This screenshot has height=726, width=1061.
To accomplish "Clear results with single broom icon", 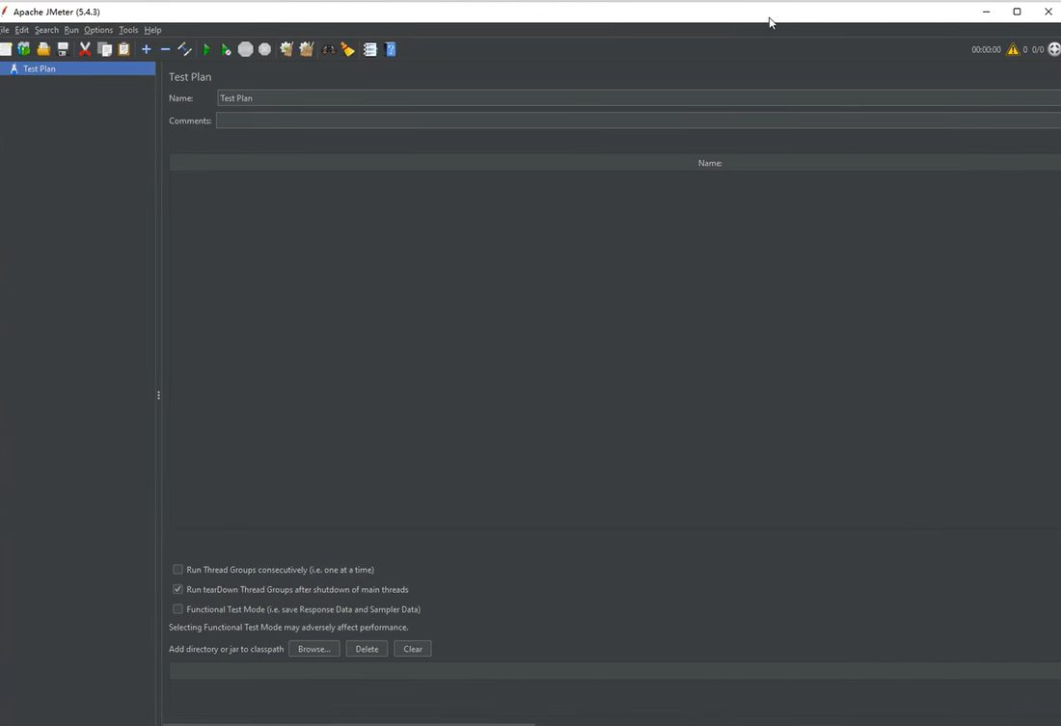I will 286,49.
